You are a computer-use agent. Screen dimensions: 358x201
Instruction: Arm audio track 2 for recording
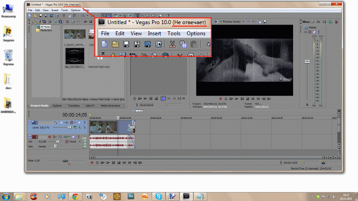tap(50, 137)
